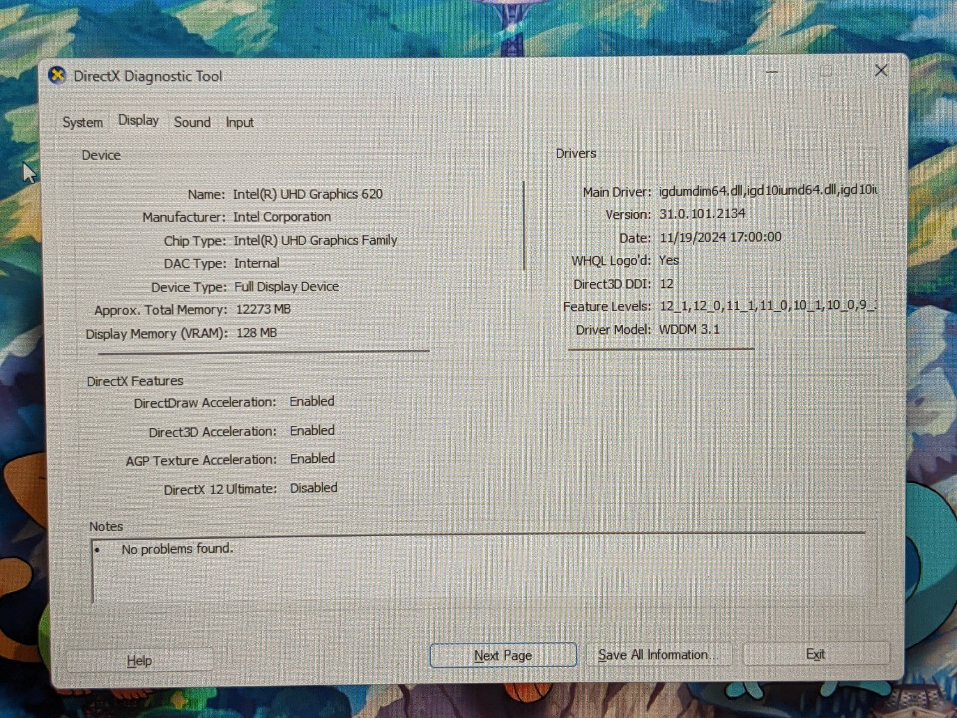Switch to the System tab
The image size is (957, 718).
pyautogui.click(x=83, y=123)
